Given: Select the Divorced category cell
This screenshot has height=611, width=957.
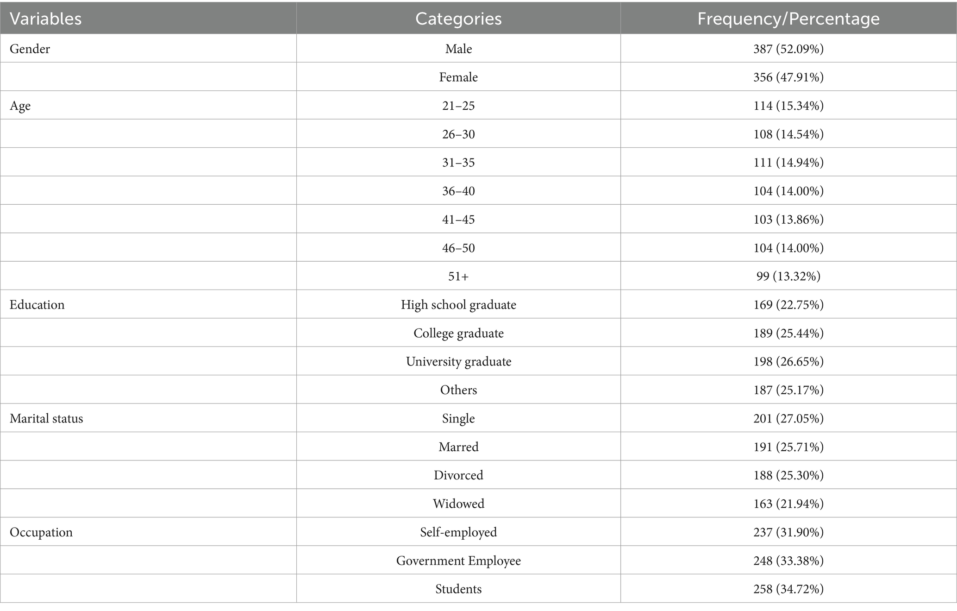Looking at the screenshot, I should pyautogui.click(x=458, y=475).
